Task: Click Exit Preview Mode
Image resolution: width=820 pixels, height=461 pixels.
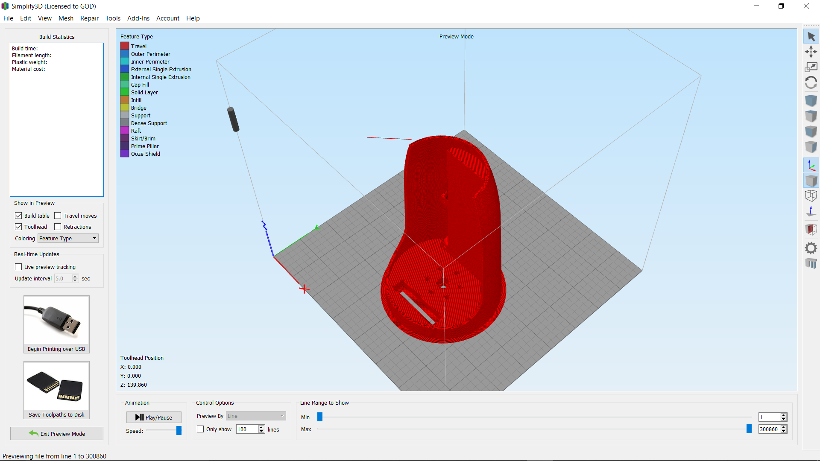Action: coord(56,433)
